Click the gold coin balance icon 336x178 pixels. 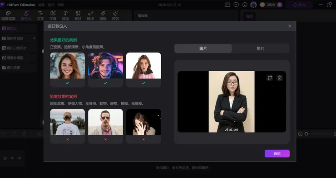click(x=262, y=5)
